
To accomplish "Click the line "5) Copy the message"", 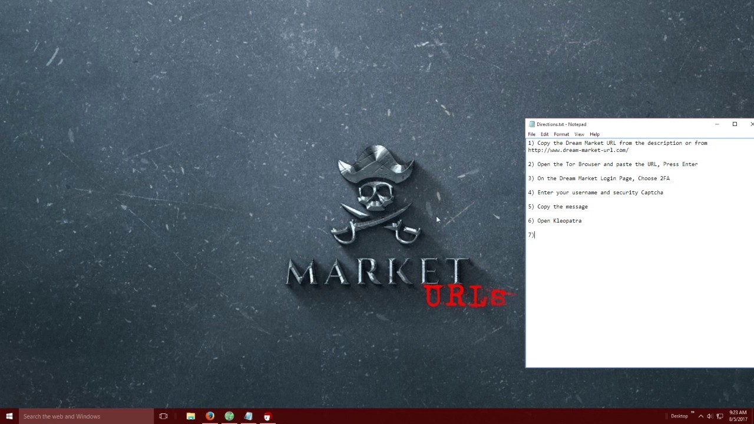I will pyautogui.click(x=558, y=207).
